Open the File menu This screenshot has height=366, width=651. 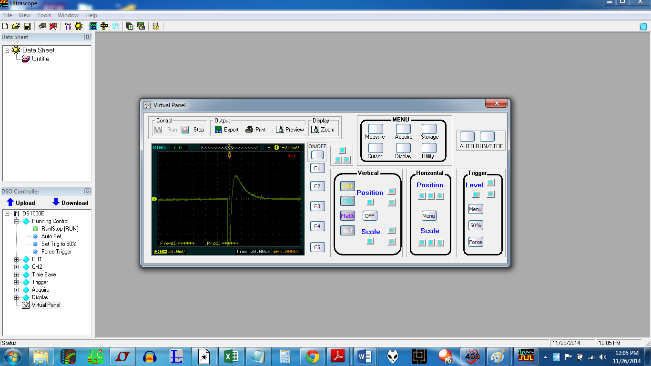tap(8, 15)
